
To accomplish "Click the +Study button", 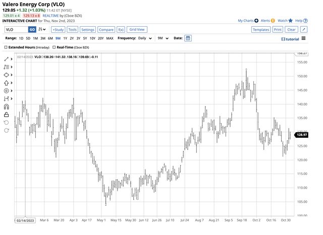I will point(58,30).
